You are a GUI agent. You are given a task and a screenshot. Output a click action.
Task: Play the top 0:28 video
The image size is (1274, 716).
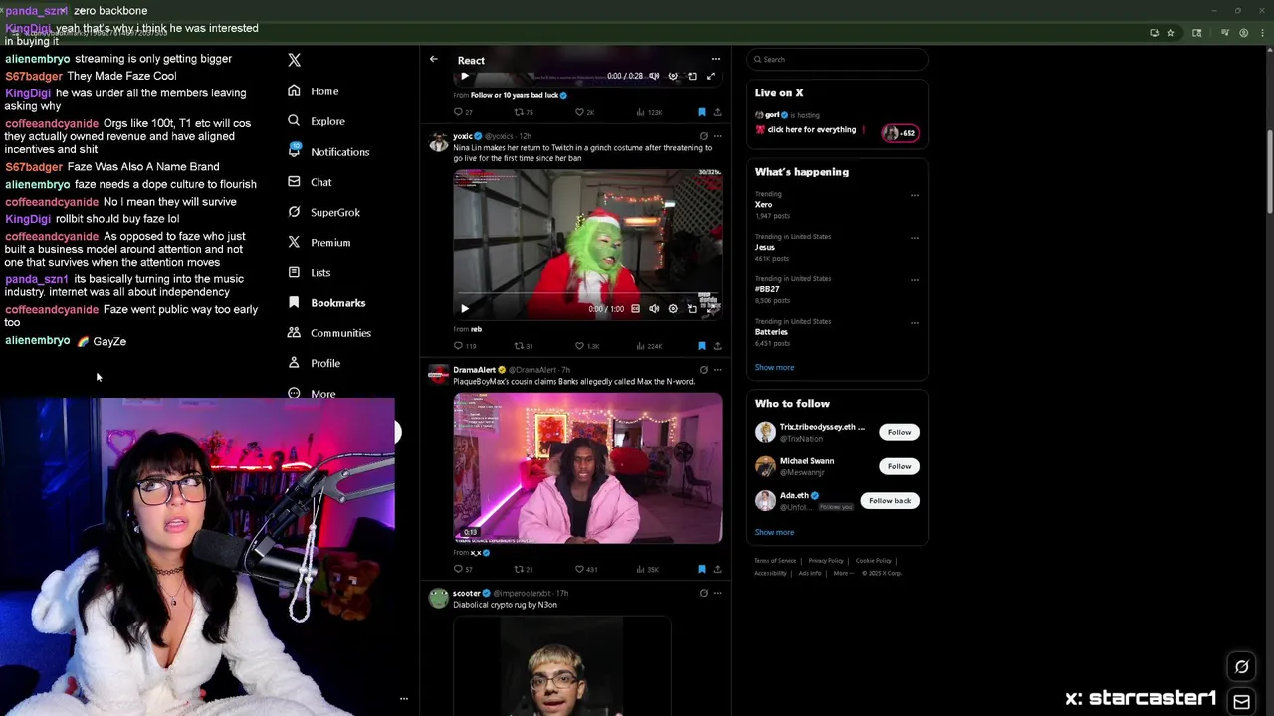click(x=464, y=76)
